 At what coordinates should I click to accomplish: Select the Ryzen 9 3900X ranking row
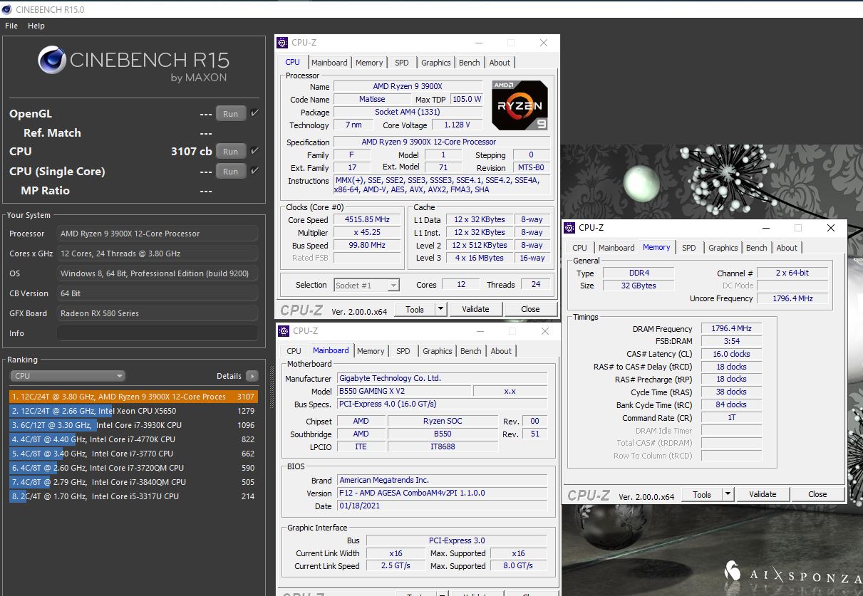click(133, 397)
